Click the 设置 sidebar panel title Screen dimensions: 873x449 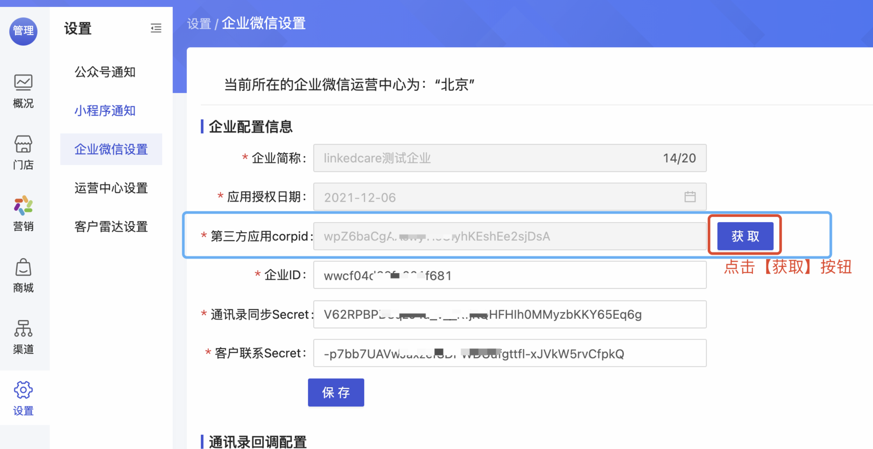point(78,28)
